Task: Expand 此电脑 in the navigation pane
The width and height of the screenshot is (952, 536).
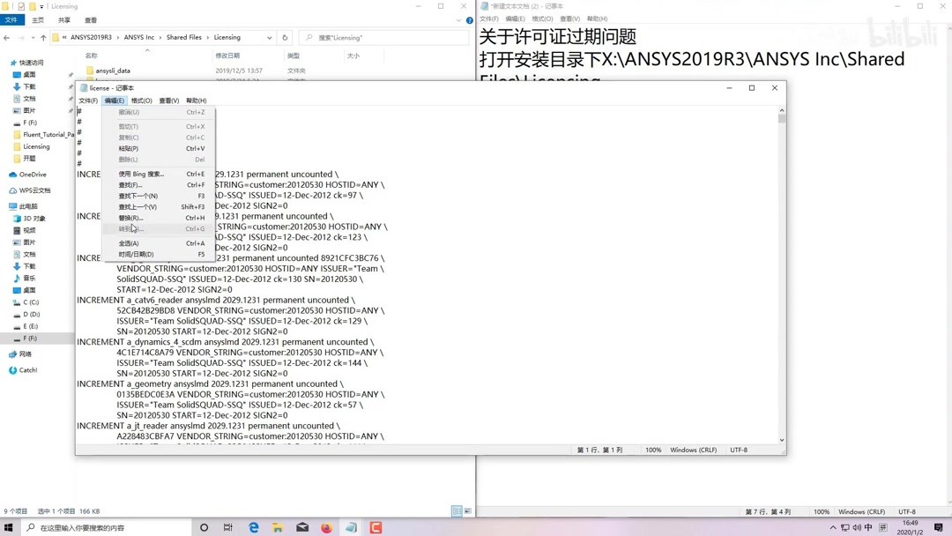Action: 7,205
